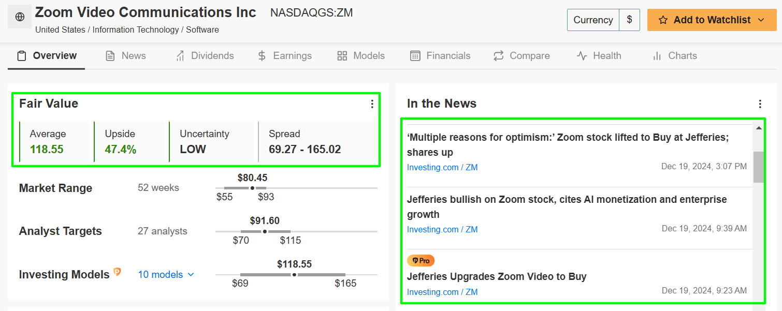Go to the Dividends tab
This screenshot has height=311, width=782.
pyautogui.click(x=205, y=56)
